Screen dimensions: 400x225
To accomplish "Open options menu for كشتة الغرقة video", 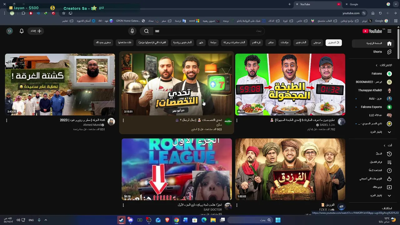I will click(x=7, y=120).
